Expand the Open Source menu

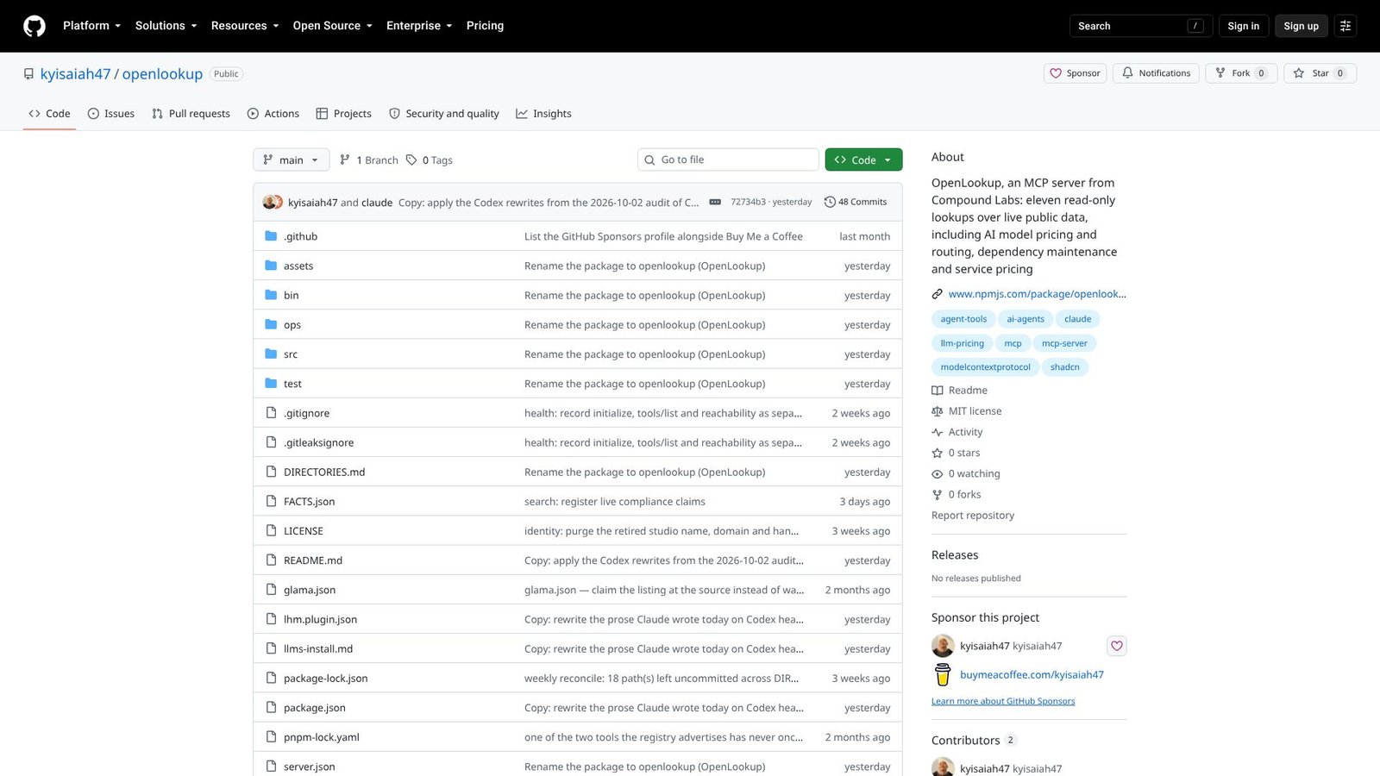tap(332, 26)
